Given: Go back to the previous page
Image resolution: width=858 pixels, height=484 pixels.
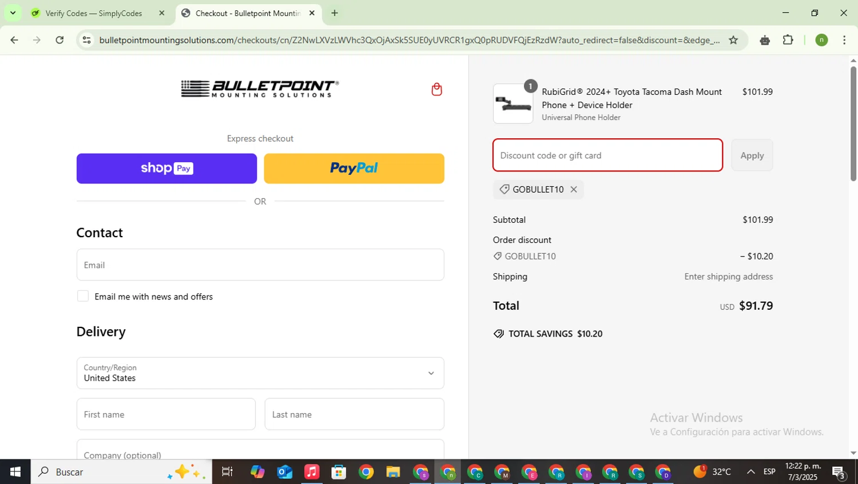Looking at the screenshot, I should (x=14, y=40).
